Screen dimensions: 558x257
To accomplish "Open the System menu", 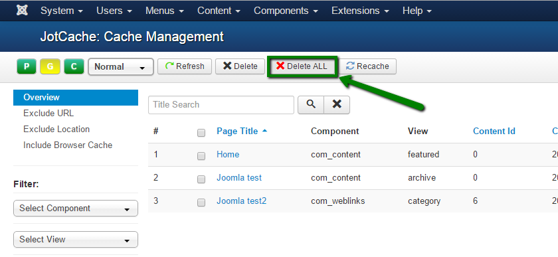I will coord(62,11).
